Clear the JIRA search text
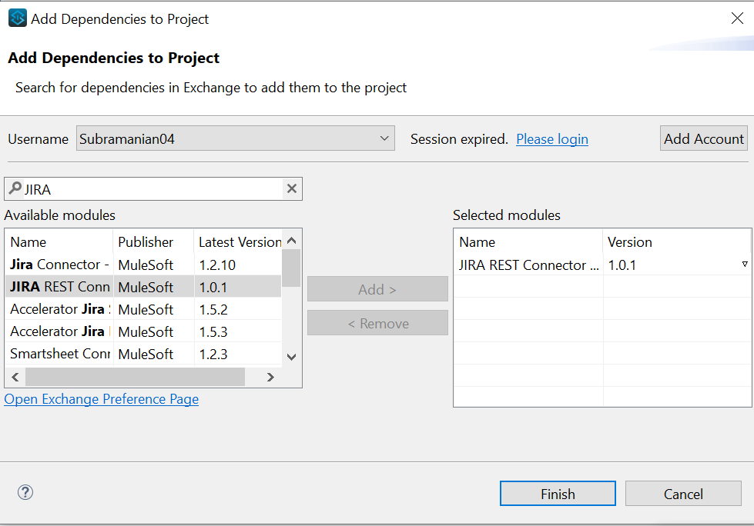The image size is (754, 526). click(x=292, y=189)
